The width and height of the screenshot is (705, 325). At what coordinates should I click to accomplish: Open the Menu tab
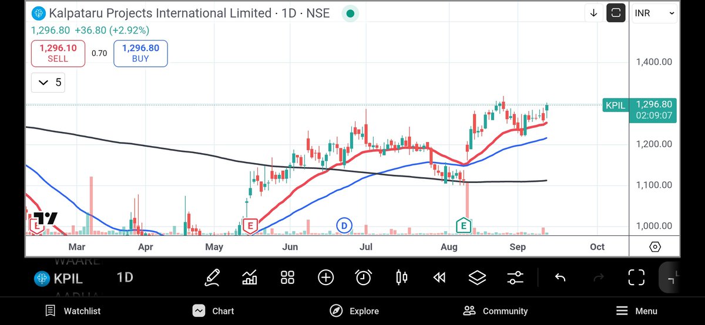pyautogui.click(x=637, y=311)
